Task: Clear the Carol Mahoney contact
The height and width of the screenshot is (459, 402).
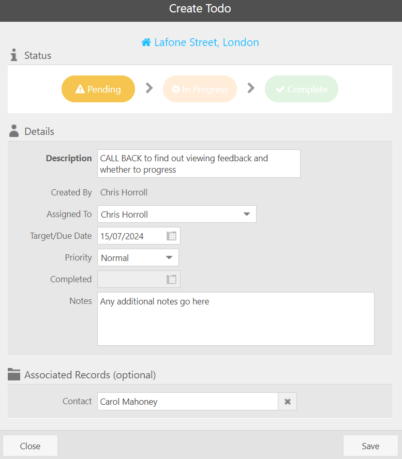Action: coord(288,401)
